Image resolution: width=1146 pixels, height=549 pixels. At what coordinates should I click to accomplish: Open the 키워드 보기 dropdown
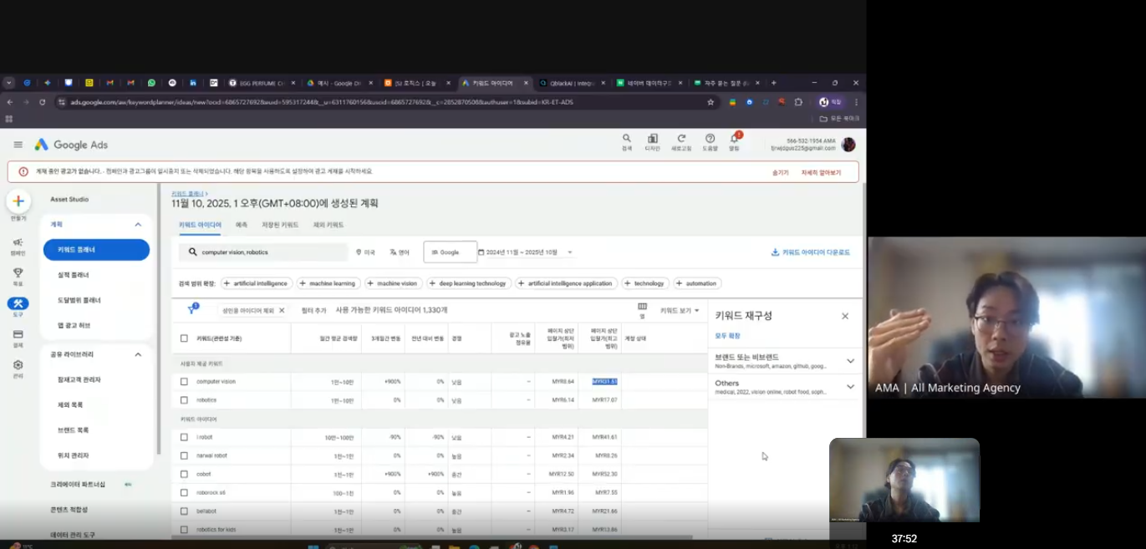(680, 310)
